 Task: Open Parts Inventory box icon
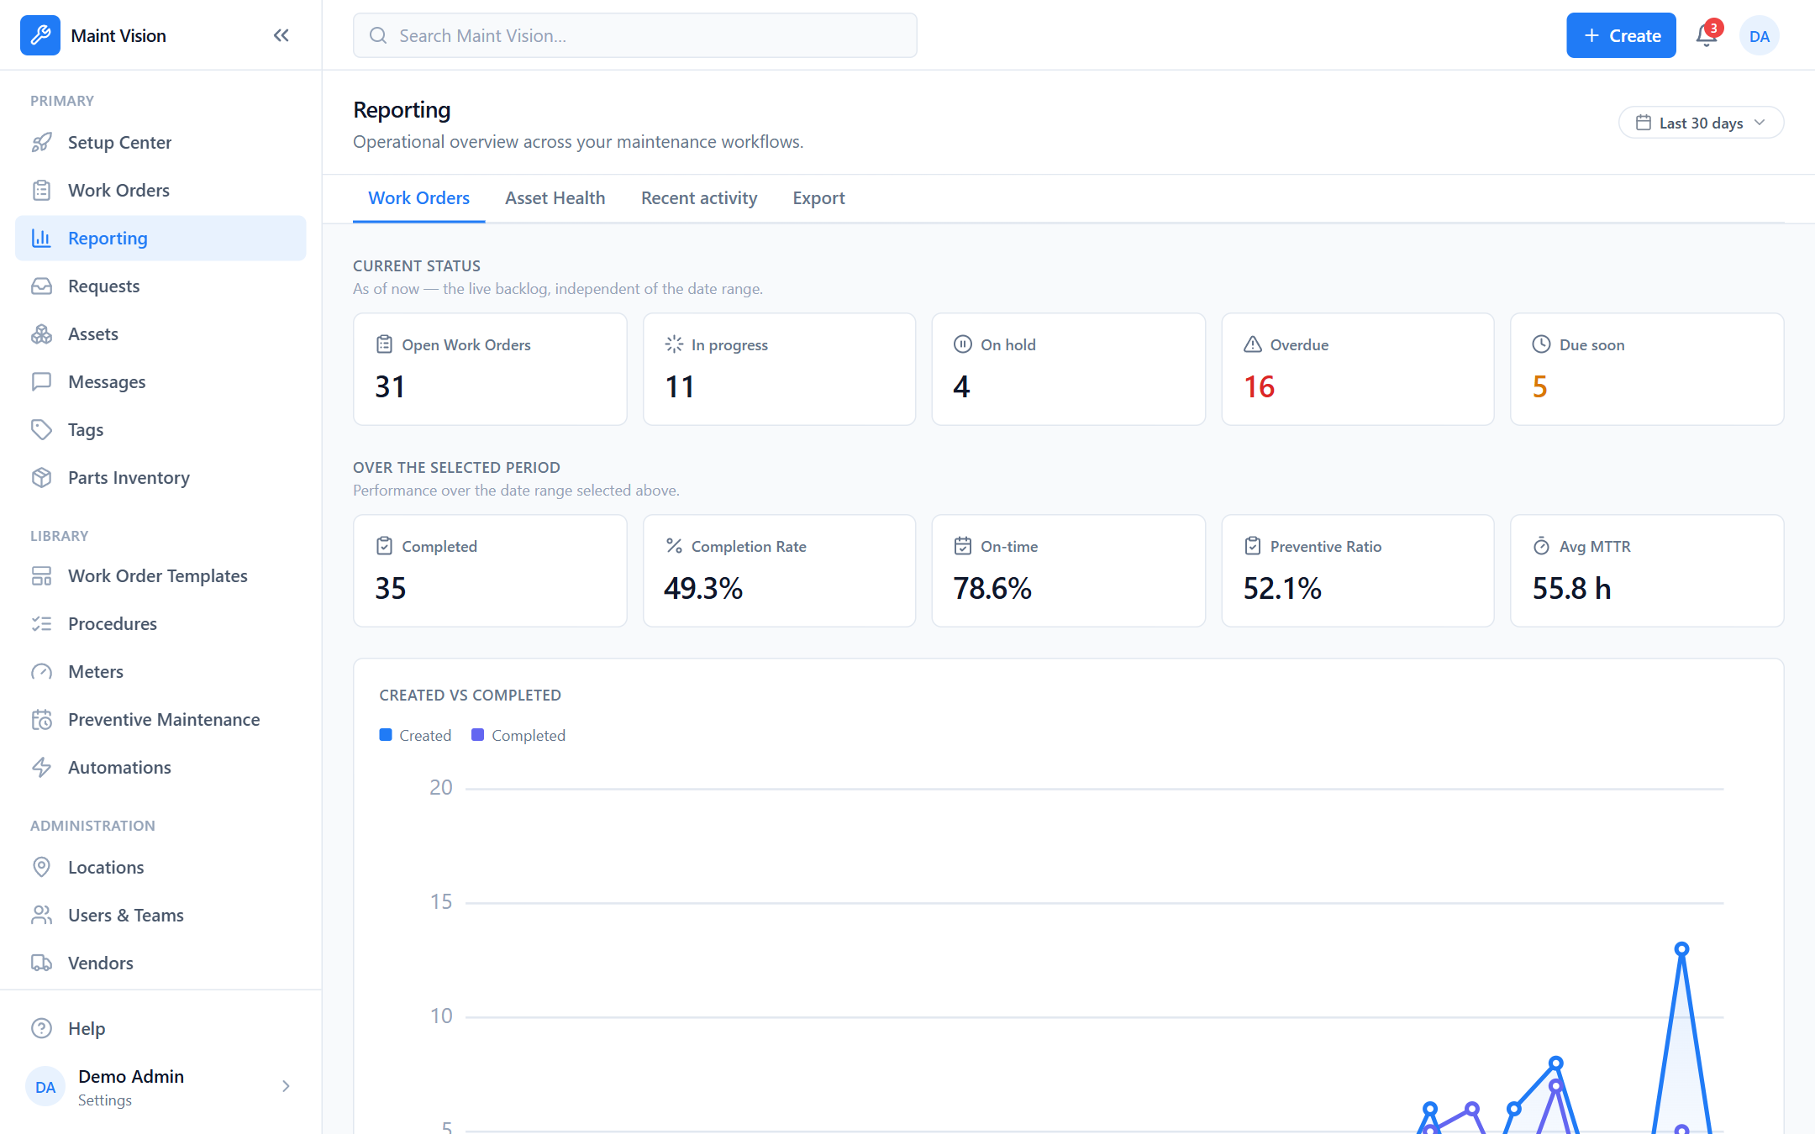[41, 478]
